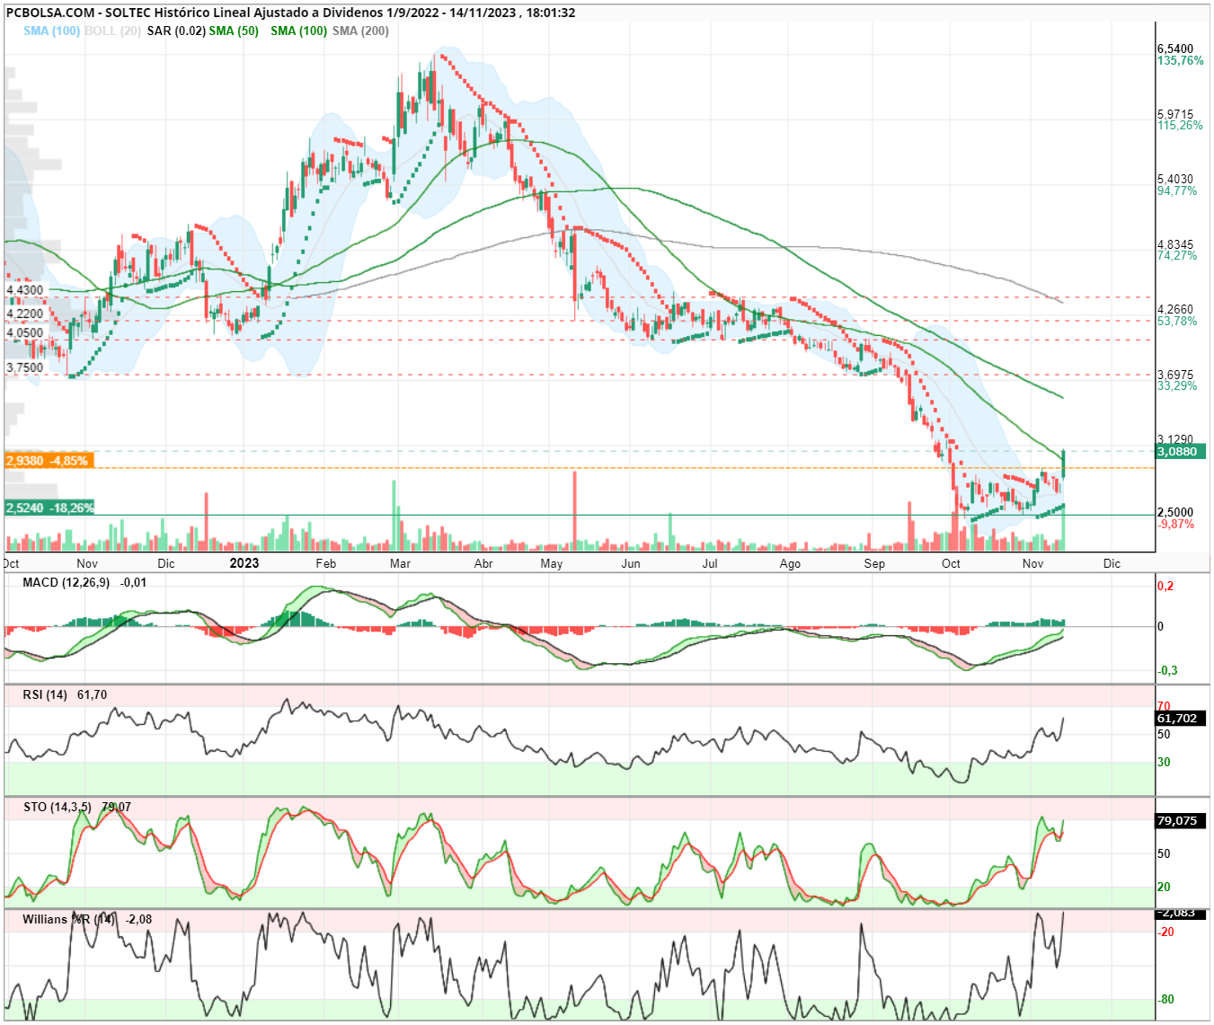1214x1025 pixels.
Task: Click the 4,2200 level label
Action: [25, 314]
